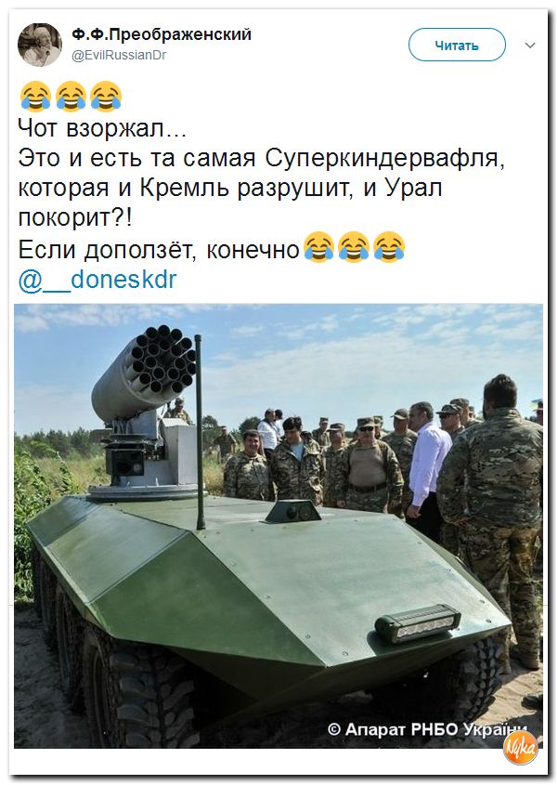The height and width of the screenshot is (785, 558).
Task: Click the @EvilRussianDr handle
Action: coord(119,55)
